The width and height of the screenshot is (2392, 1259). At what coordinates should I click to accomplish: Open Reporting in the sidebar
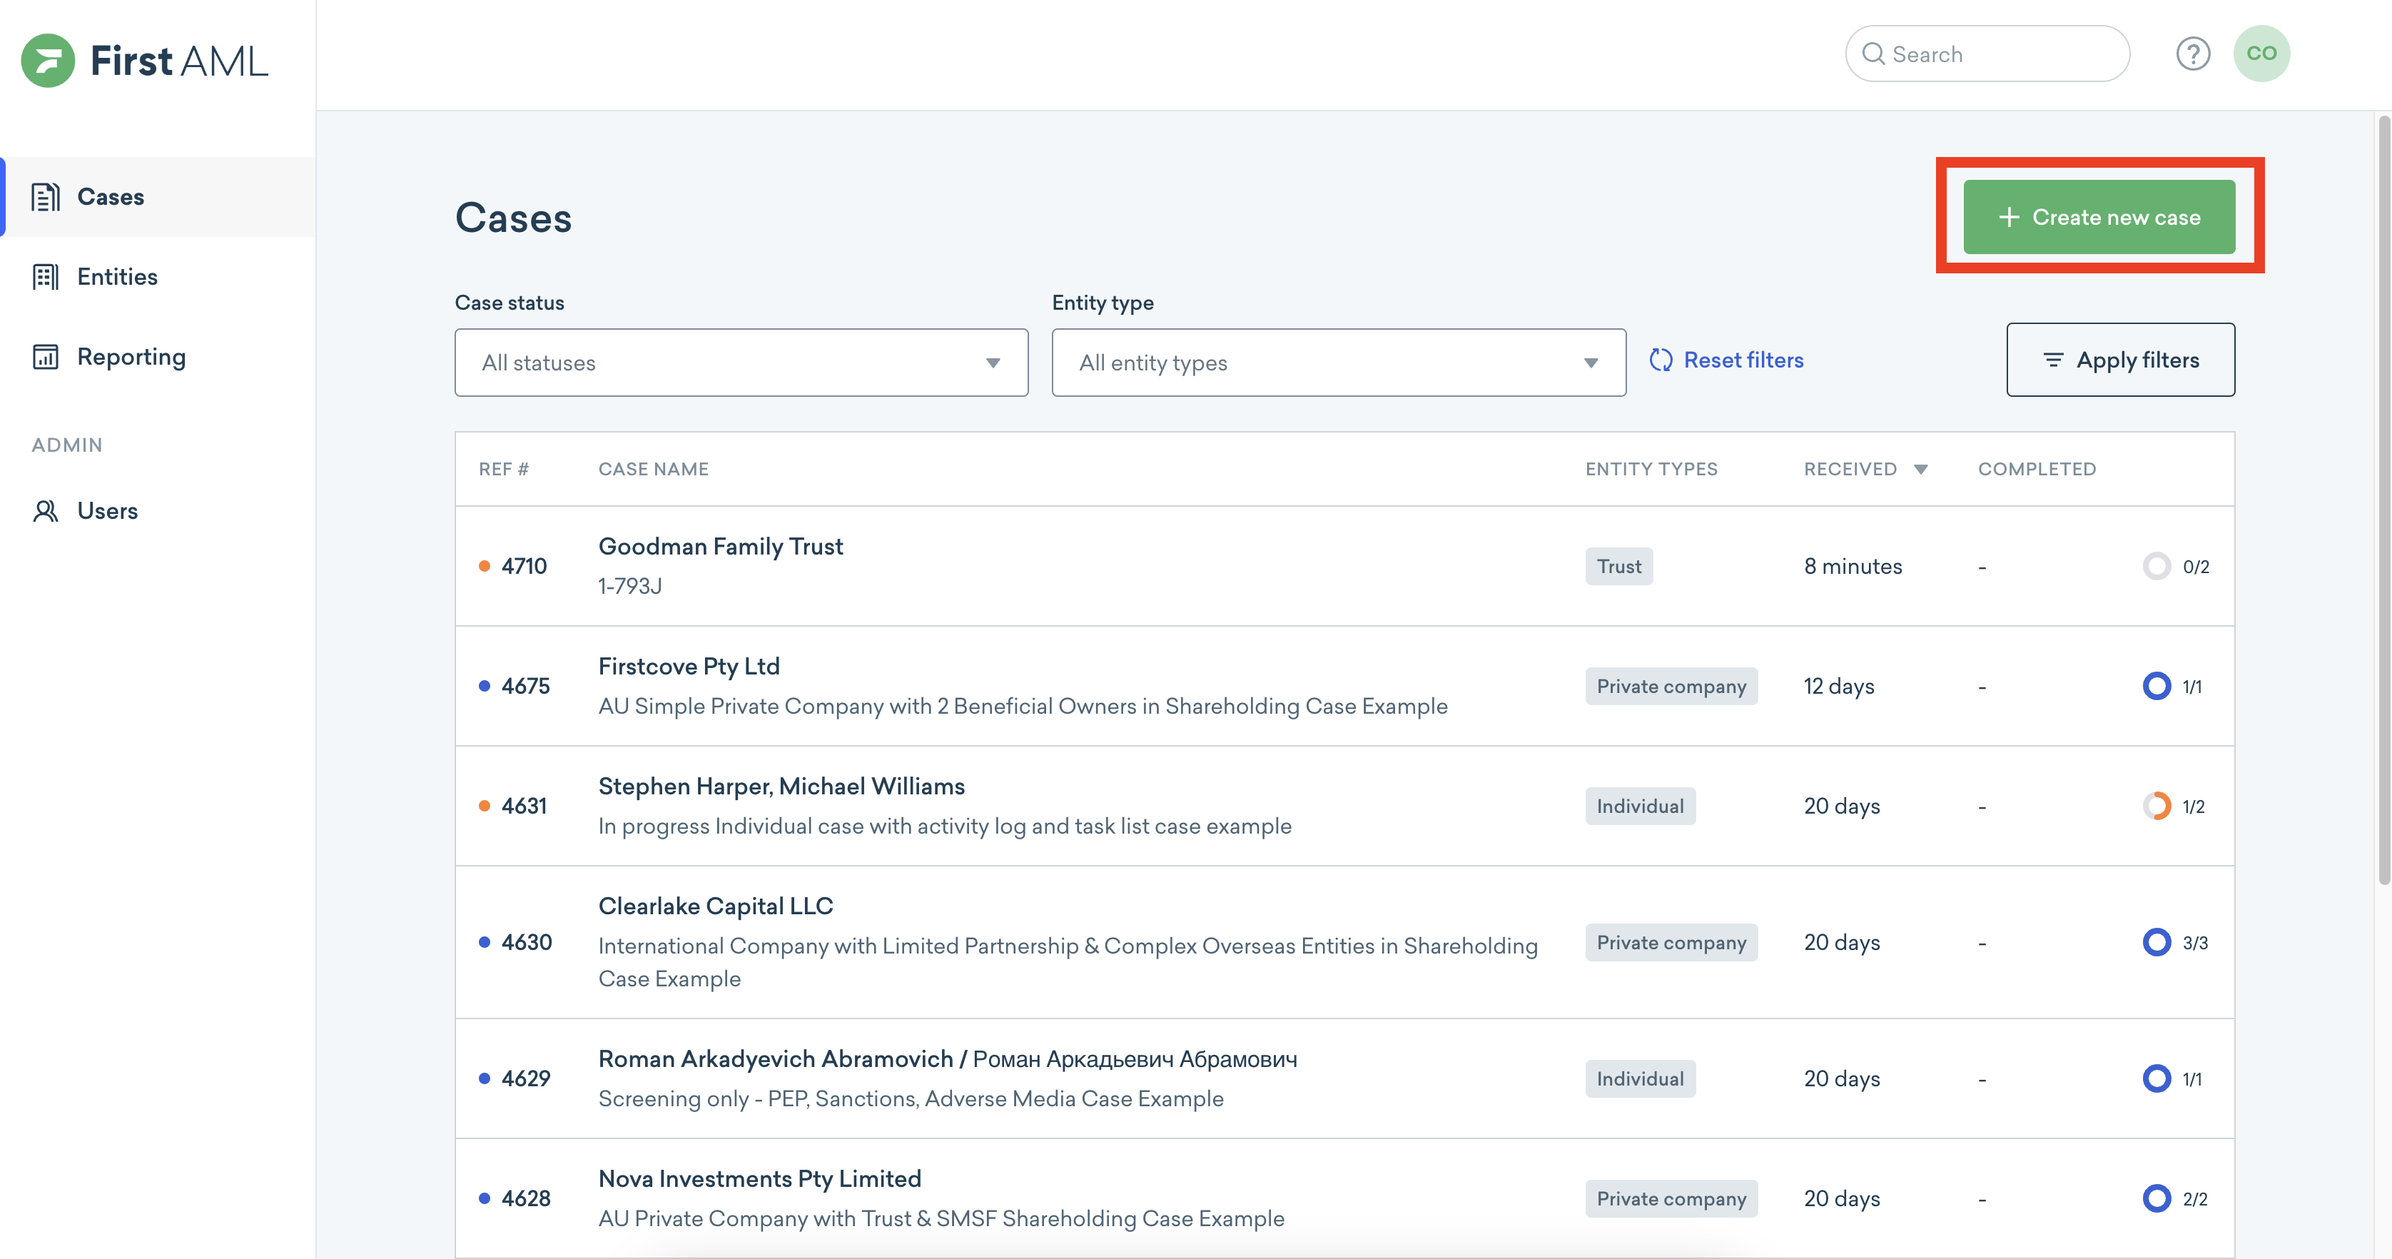pyautogui.click(x=131, y=358)
